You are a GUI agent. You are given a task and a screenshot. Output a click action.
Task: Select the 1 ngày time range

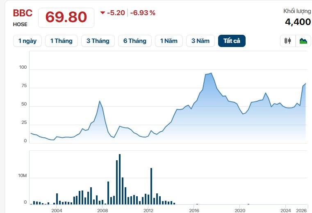pyautogui.click(x=27, y=41)
